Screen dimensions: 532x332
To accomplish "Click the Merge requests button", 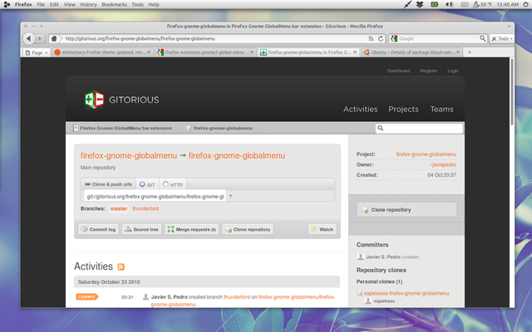I will point(192,229).
